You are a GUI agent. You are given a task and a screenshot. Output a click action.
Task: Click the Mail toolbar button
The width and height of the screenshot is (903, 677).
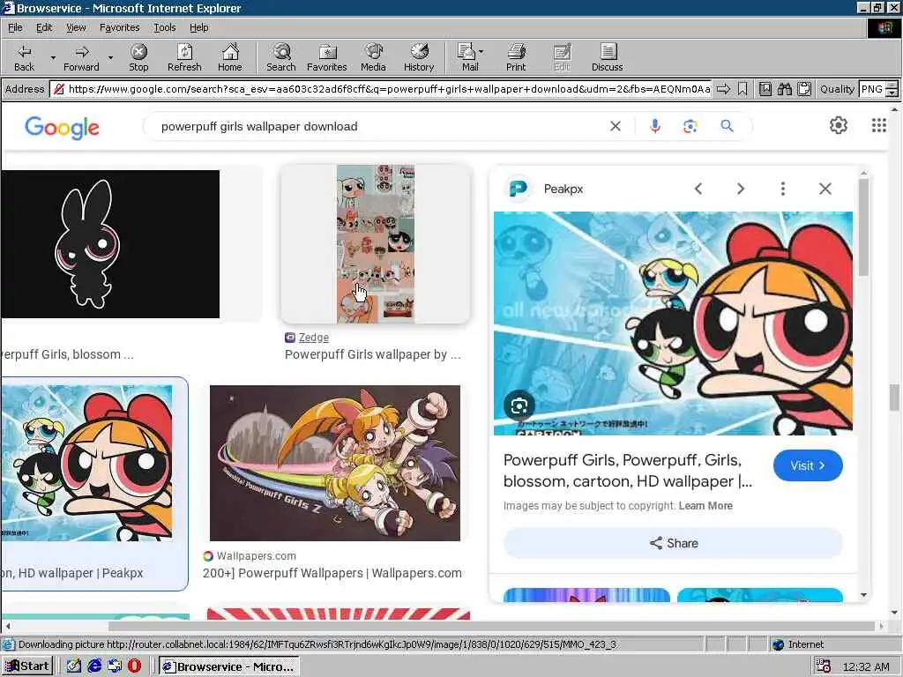pyautogui.click(x=467, y=57)
